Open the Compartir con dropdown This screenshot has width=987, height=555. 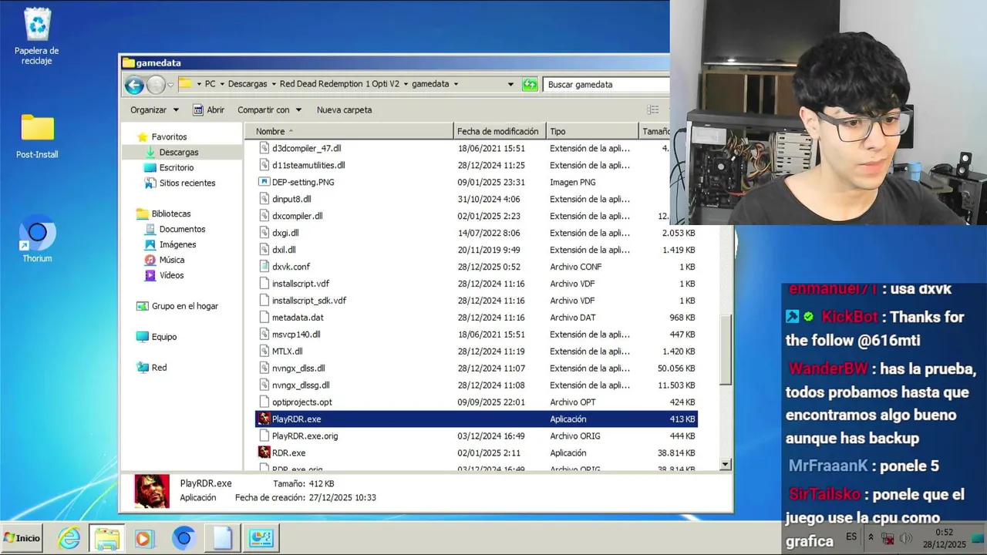269,110
